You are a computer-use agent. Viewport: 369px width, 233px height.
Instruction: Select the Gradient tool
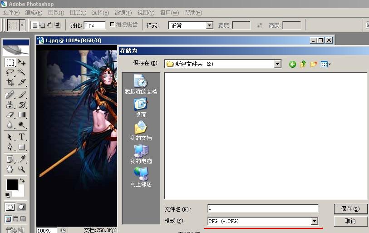(x=22, y=115)
